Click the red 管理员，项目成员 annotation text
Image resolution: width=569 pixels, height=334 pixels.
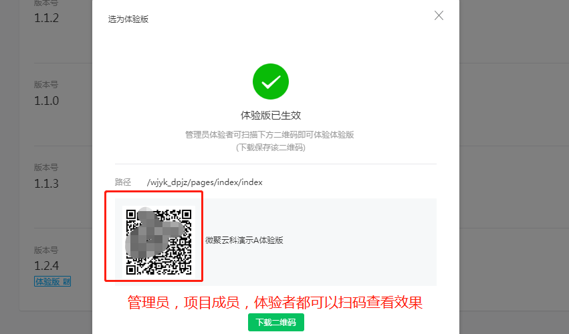(x=275, y=303)
